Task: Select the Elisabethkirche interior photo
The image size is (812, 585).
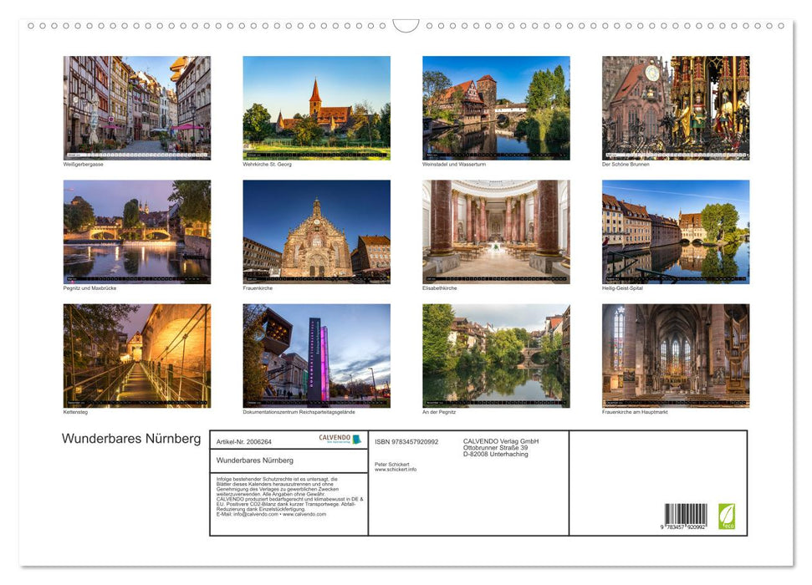Action: [496, 230]
